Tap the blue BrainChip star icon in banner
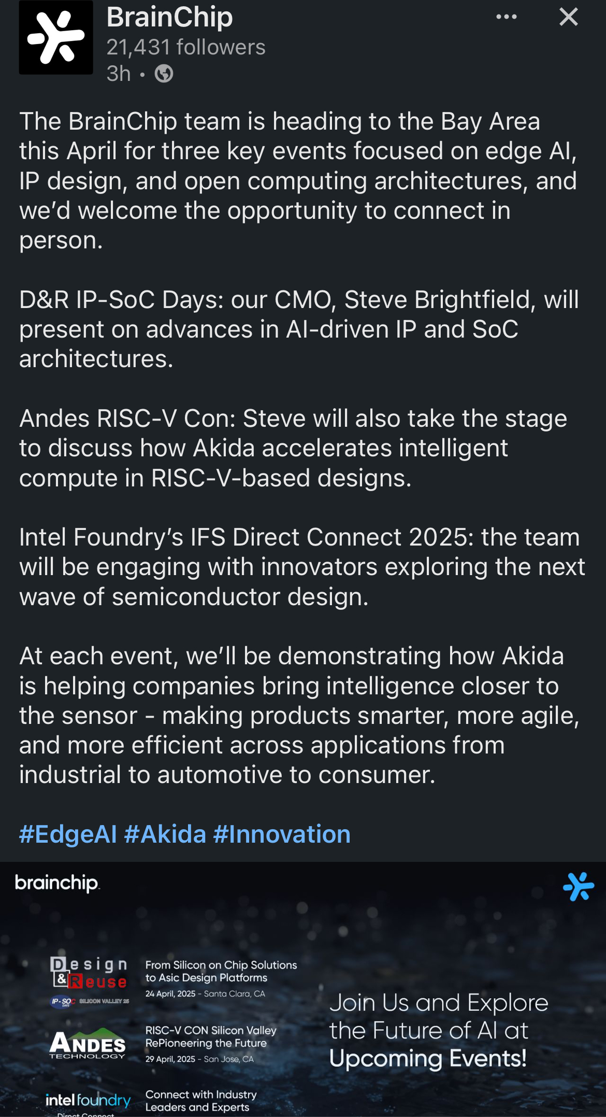Screen dimensions: 606x1117 (578, 887)
